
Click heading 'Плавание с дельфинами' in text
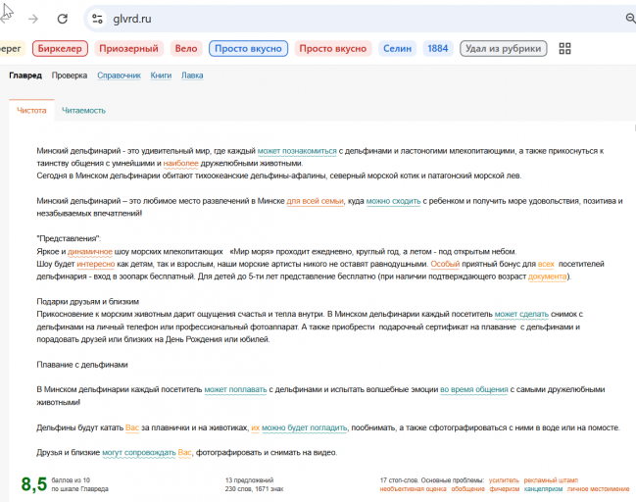click(82, 365)
